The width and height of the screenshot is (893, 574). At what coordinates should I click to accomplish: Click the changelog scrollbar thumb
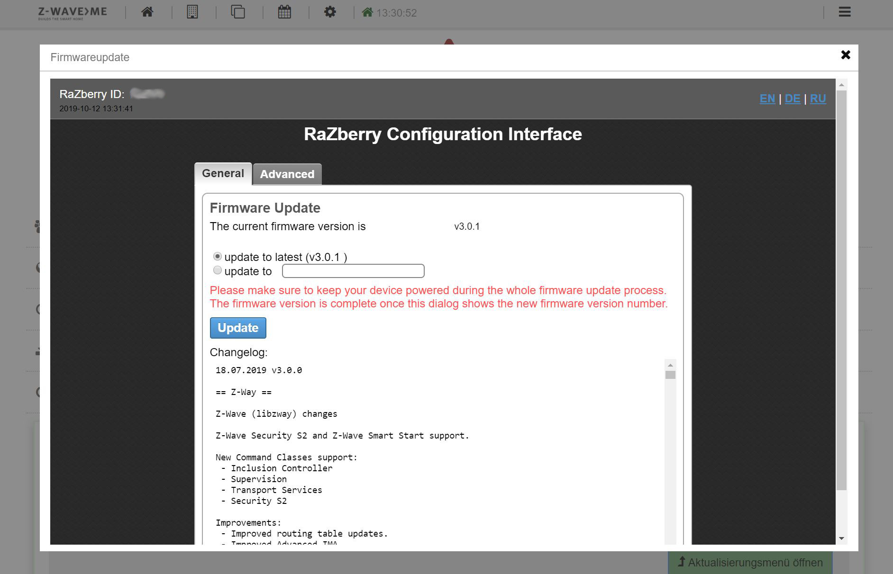pyautogui.click(x=670, y=375)
